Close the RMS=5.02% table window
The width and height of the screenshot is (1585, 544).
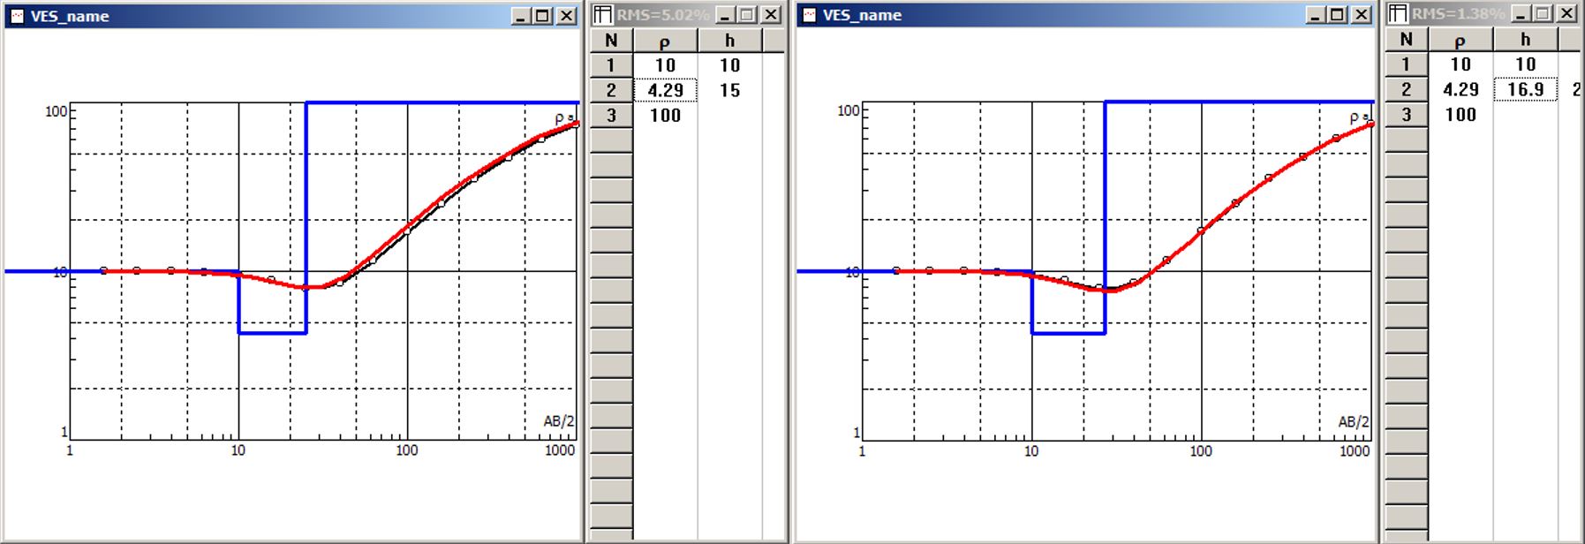coord(771,15)
